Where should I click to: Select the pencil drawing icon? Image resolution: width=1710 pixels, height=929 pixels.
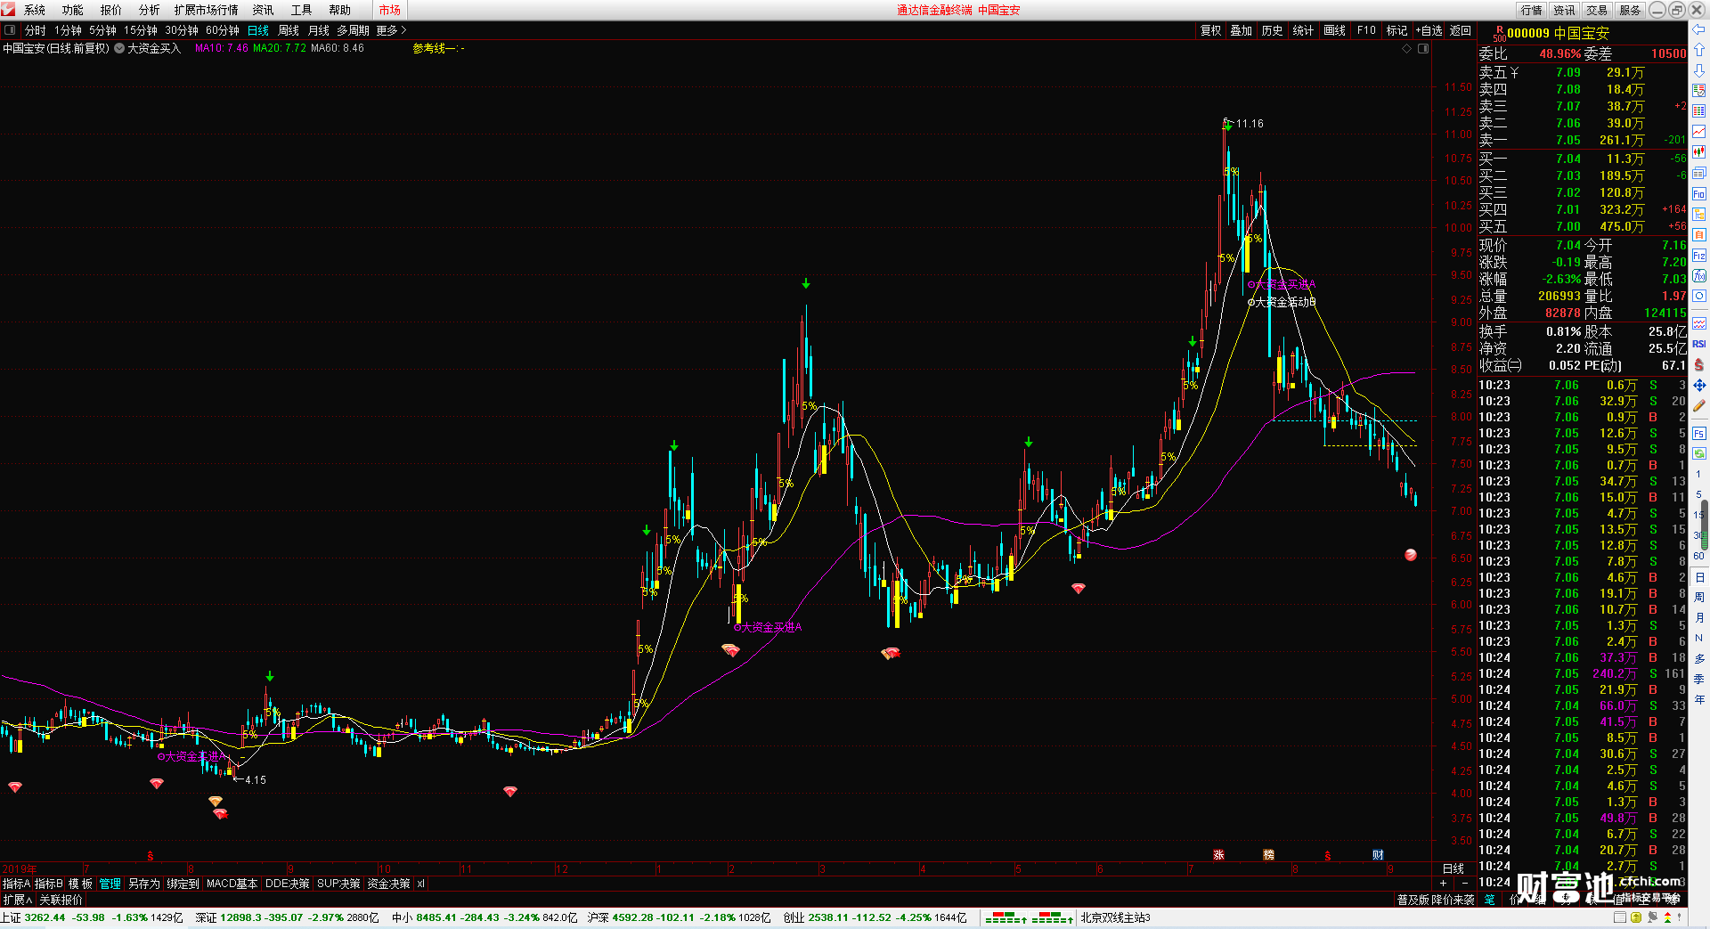click(x=1699, y=405)
